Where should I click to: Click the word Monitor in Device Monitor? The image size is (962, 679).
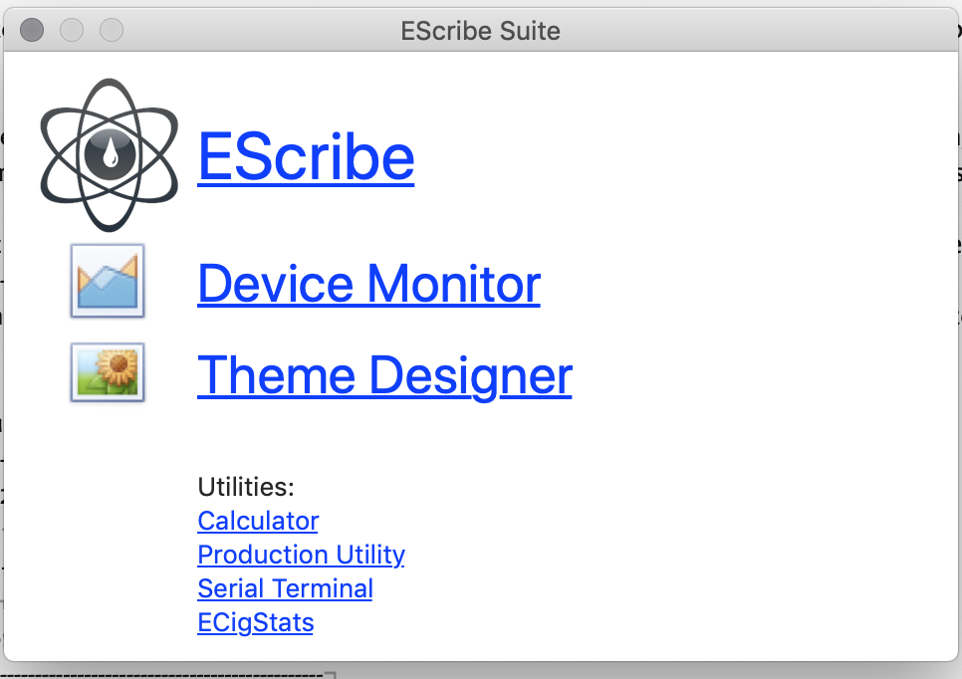click(x=453, y=284)
